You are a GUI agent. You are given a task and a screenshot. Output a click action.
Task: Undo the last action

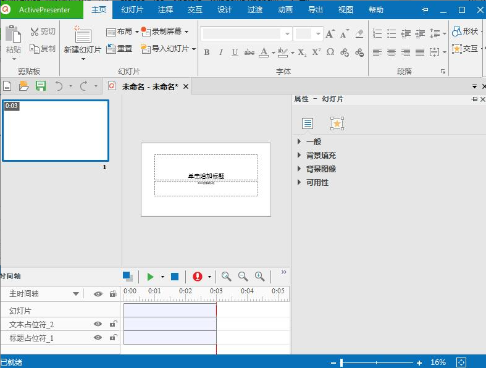click(59, 86)
